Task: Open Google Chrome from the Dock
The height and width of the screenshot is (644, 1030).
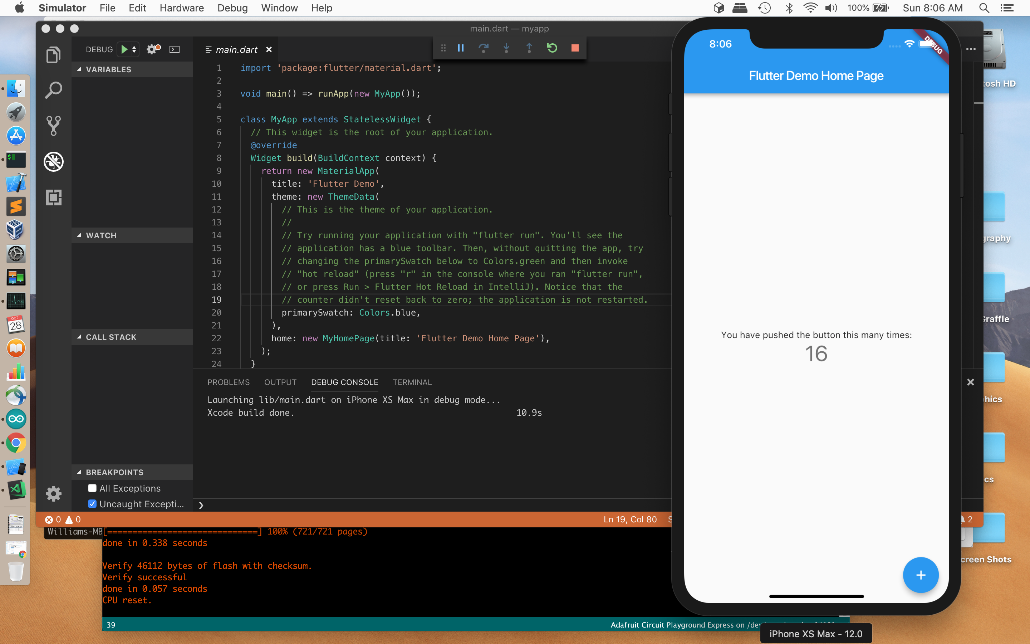Action: [16, 443]
